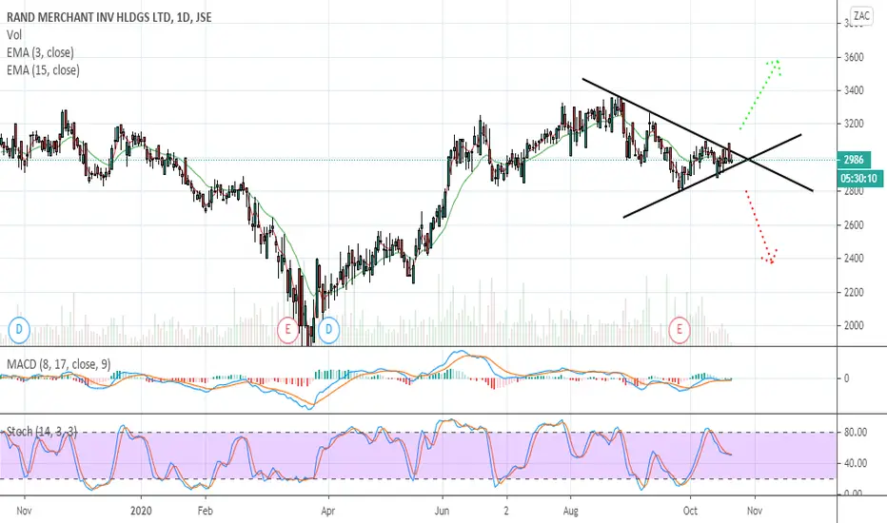
Task: Click the Oct date axis label
Action: pyautogui.click(x=690, y=512)
